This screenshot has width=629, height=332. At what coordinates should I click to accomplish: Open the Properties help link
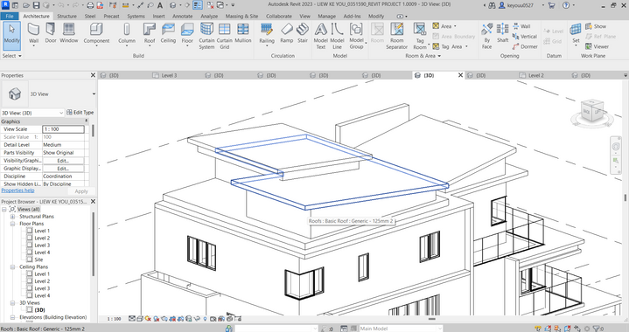click(x=17, y=190)
